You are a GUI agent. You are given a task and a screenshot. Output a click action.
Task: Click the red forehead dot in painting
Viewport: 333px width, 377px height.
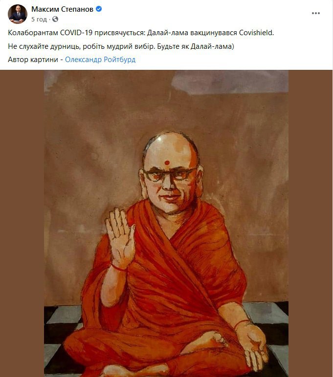167,163
